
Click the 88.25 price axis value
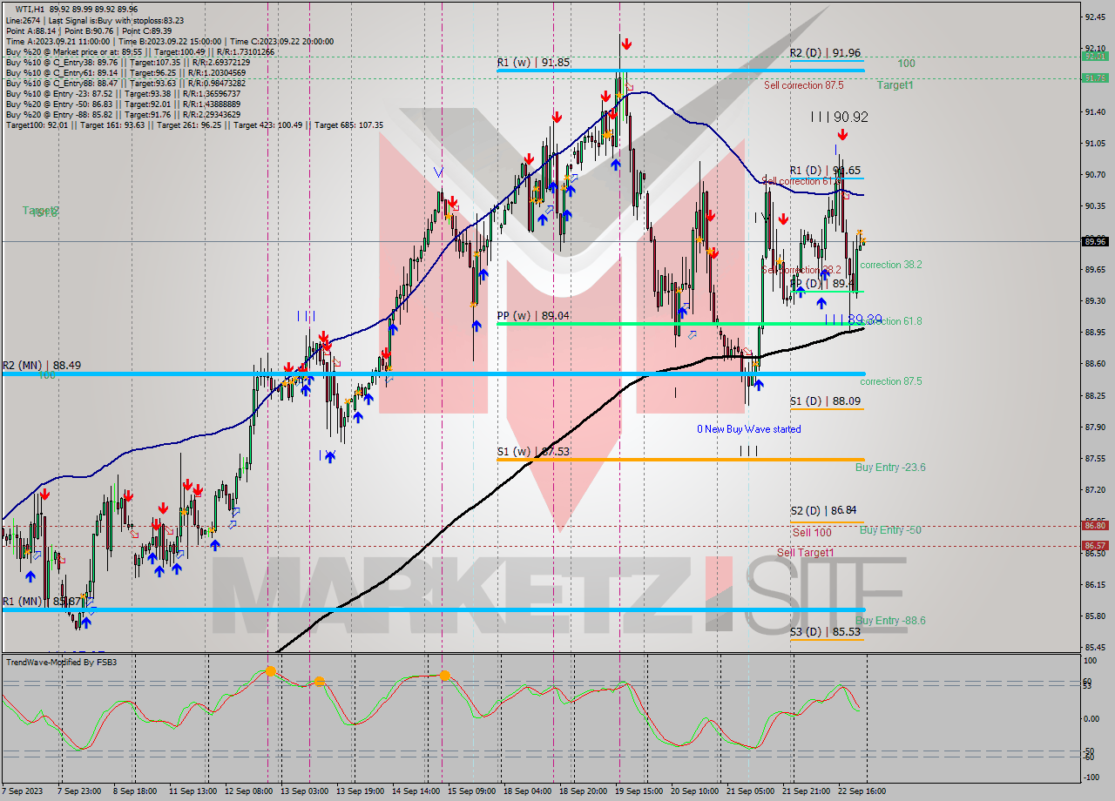1095,395
